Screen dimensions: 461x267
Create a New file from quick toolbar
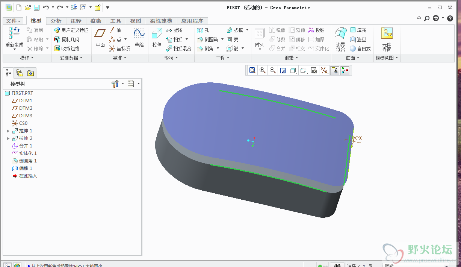coord(19,8)
